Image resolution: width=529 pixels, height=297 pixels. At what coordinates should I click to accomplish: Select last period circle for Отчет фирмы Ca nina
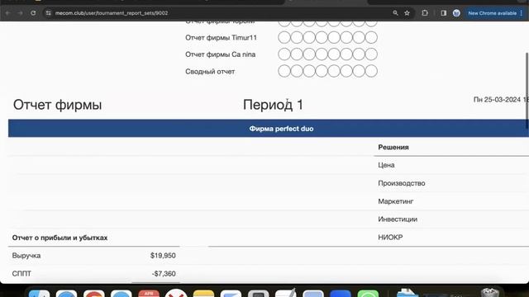pos(371,54)
